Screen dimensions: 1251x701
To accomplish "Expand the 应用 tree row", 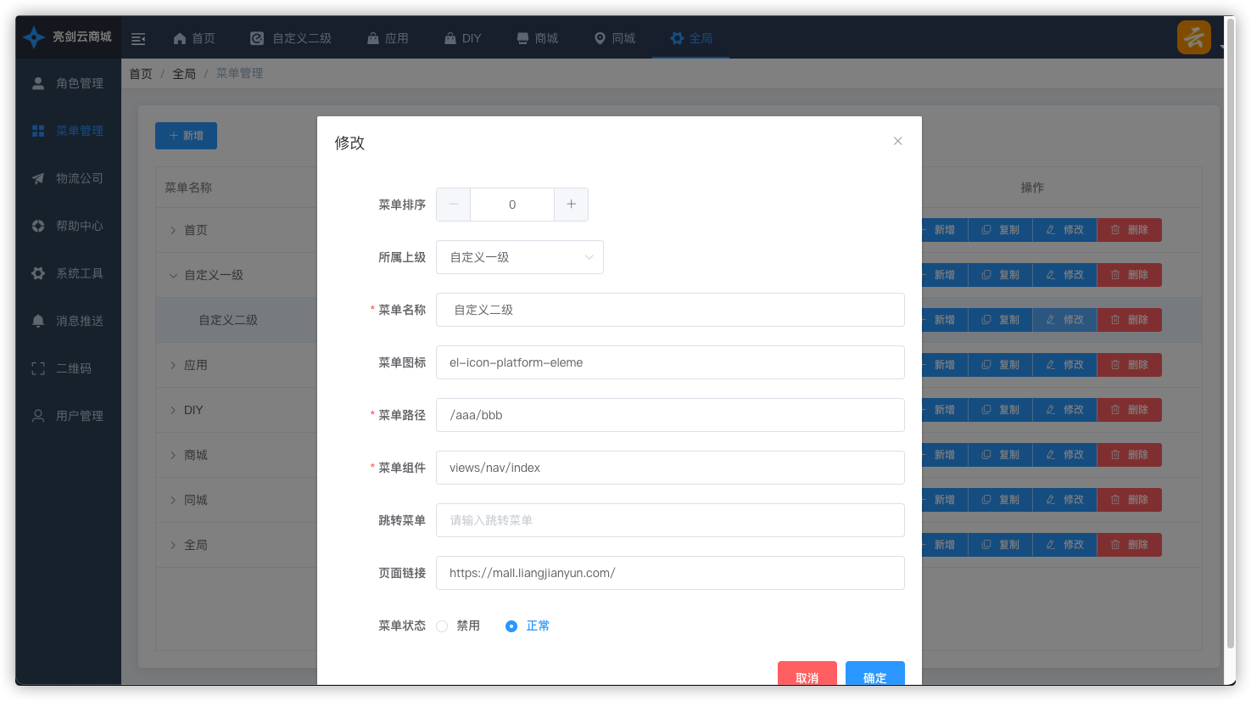I will pos(173,365).
